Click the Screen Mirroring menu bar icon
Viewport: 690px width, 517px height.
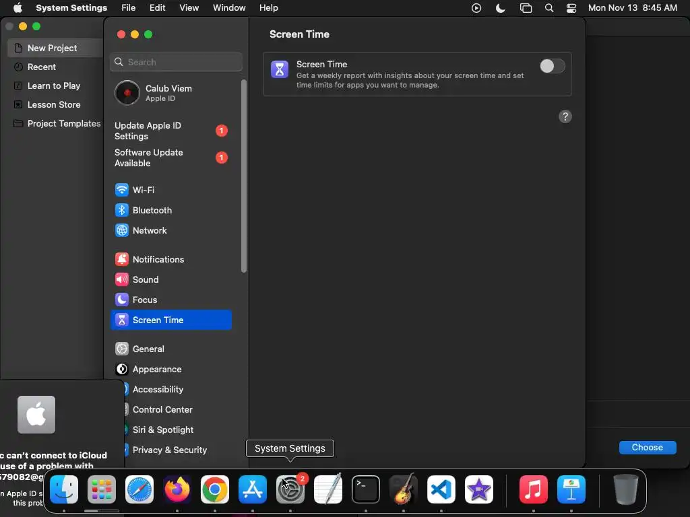pyautogui.click(x=526, y=8)
